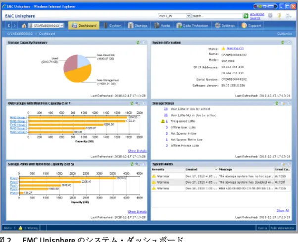Open the Data Protection tab
Viewport: 298px width, 242px height.
click(x=192, y=25)
